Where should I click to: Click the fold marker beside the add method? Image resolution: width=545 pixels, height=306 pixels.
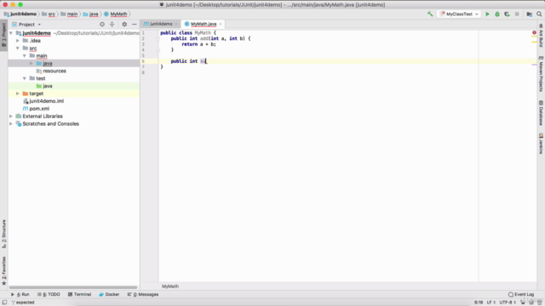coord(158,38)
